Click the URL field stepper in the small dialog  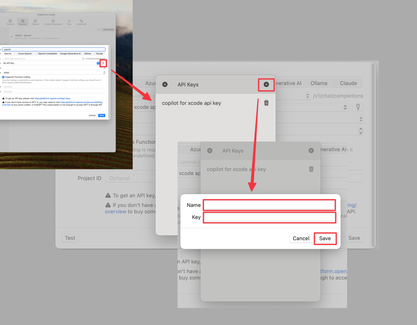click(x=83, y=59)
